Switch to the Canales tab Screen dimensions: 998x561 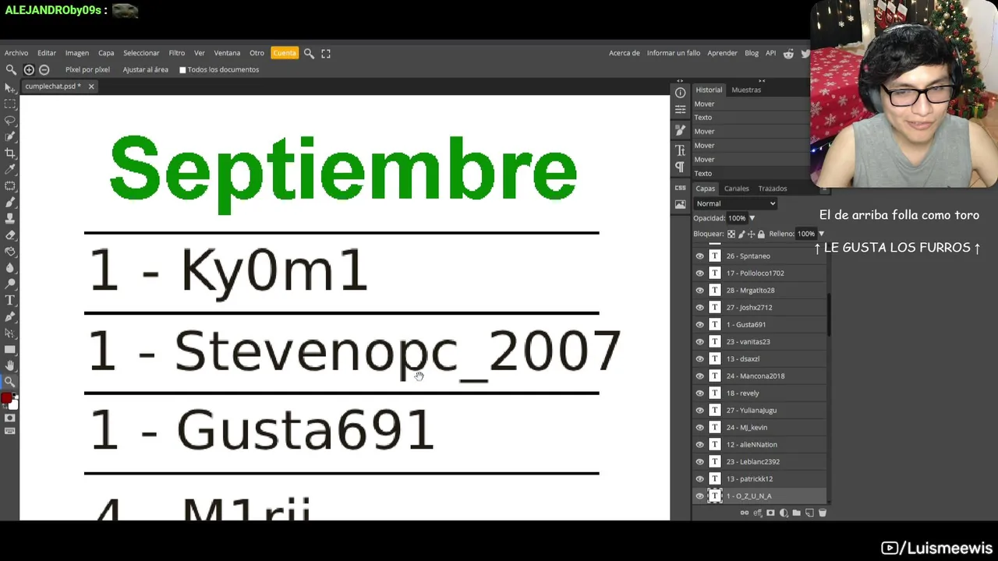pos(736,189)
